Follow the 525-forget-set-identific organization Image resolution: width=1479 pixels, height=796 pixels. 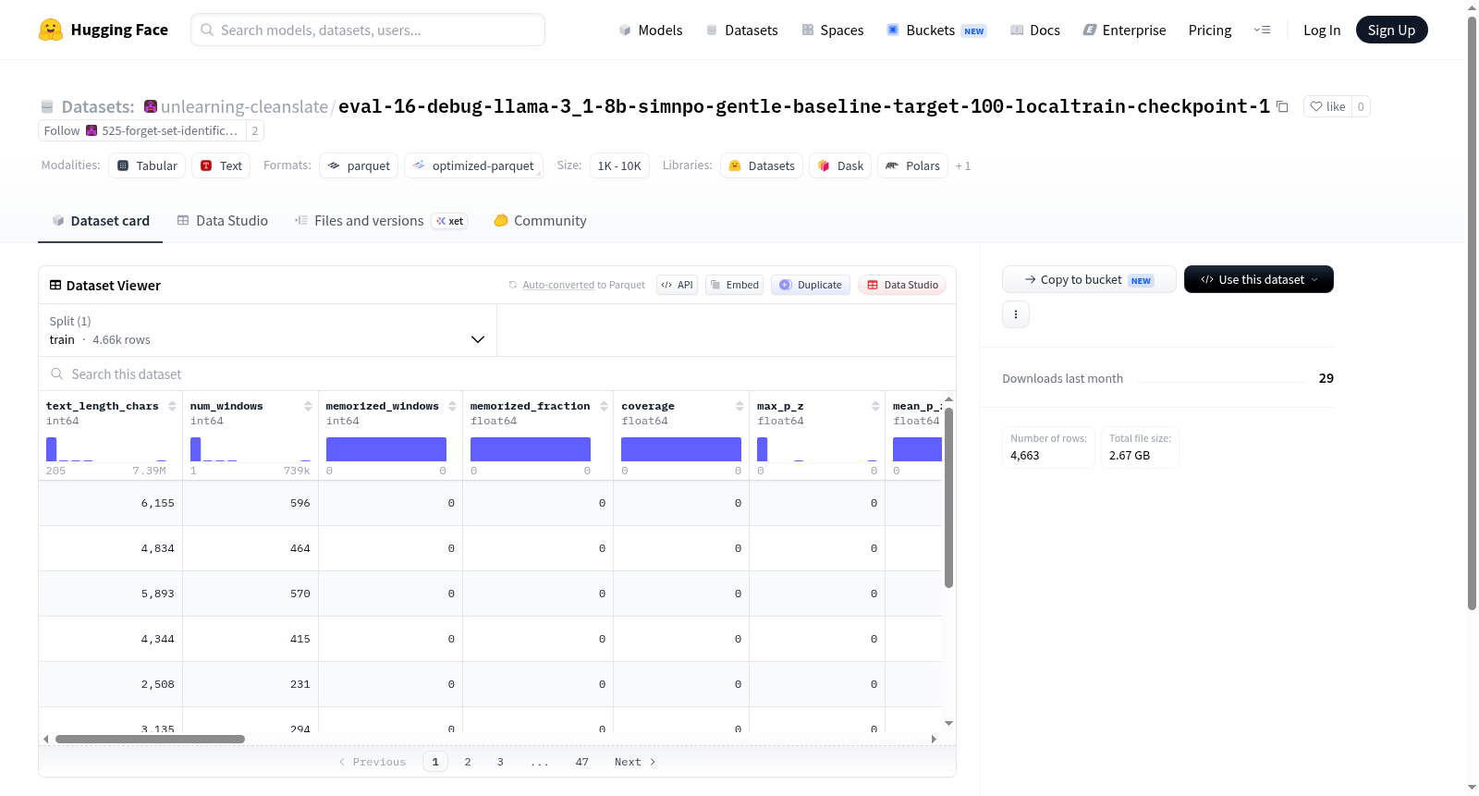pyautogui.click(x=141, y=130)
